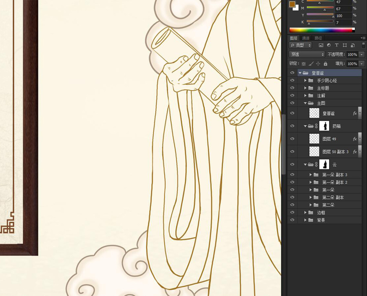The width and height of the screenshot is (367, 296).
Task: Select the 第二朵 副本 group row
Action: pos(325,197)
